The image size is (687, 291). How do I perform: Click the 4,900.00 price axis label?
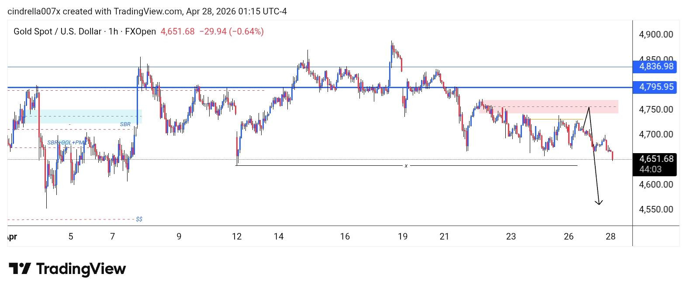pos(656,34)
